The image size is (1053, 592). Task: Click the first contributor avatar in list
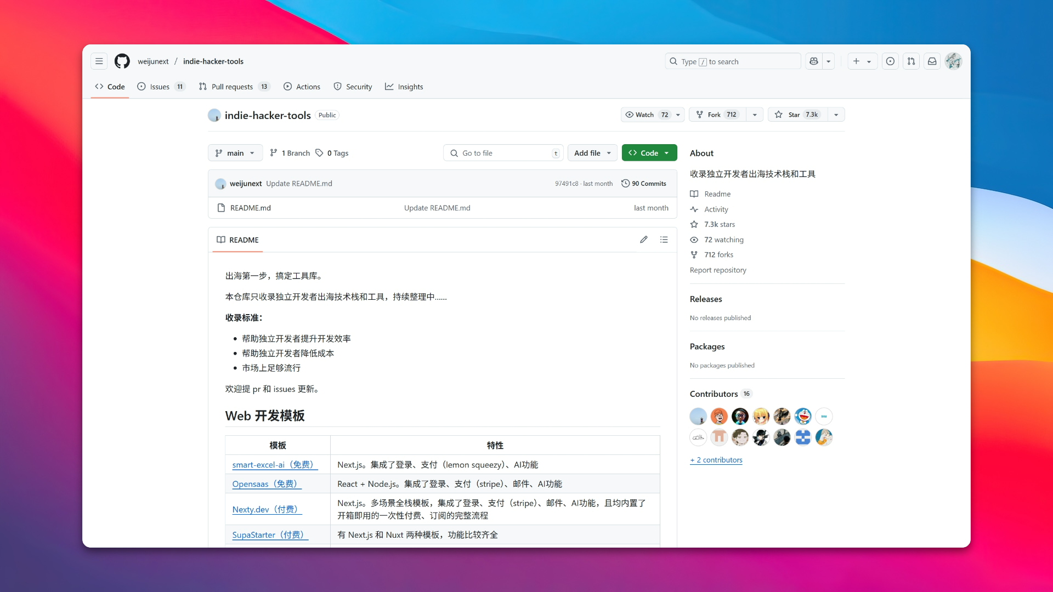point(698,417)
